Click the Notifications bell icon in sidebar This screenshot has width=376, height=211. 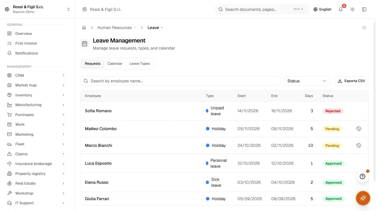coord(9,53)
